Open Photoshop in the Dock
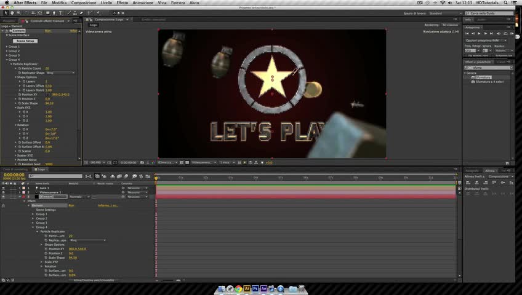This screenshot has height=295, width=522. 255,289
